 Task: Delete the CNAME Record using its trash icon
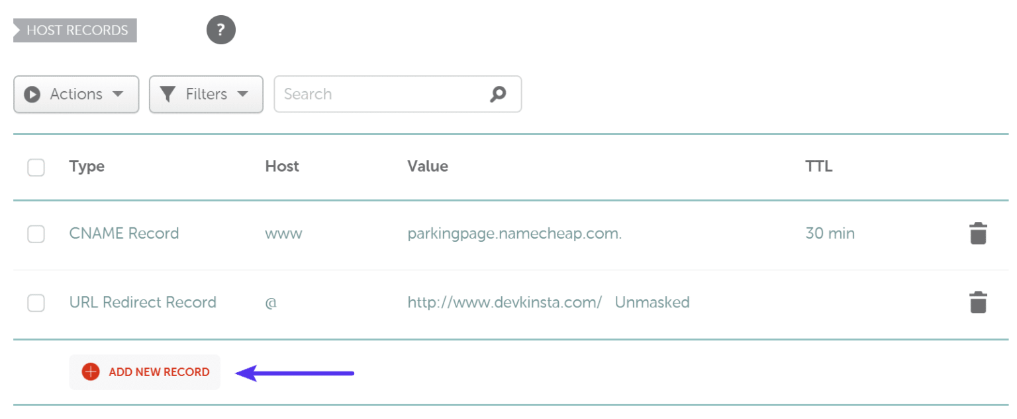979,233
